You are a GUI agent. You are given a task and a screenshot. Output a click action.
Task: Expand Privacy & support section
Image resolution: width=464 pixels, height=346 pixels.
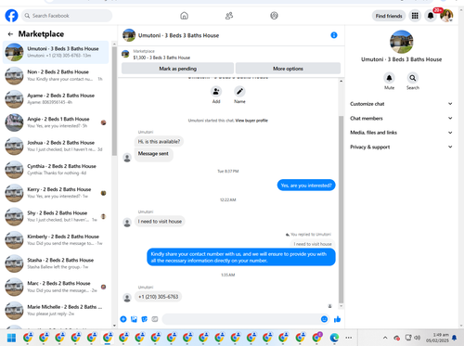point(401,147)
